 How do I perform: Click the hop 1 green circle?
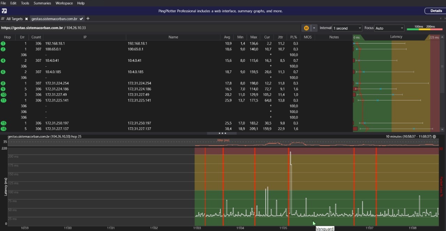tap(3, 44)
